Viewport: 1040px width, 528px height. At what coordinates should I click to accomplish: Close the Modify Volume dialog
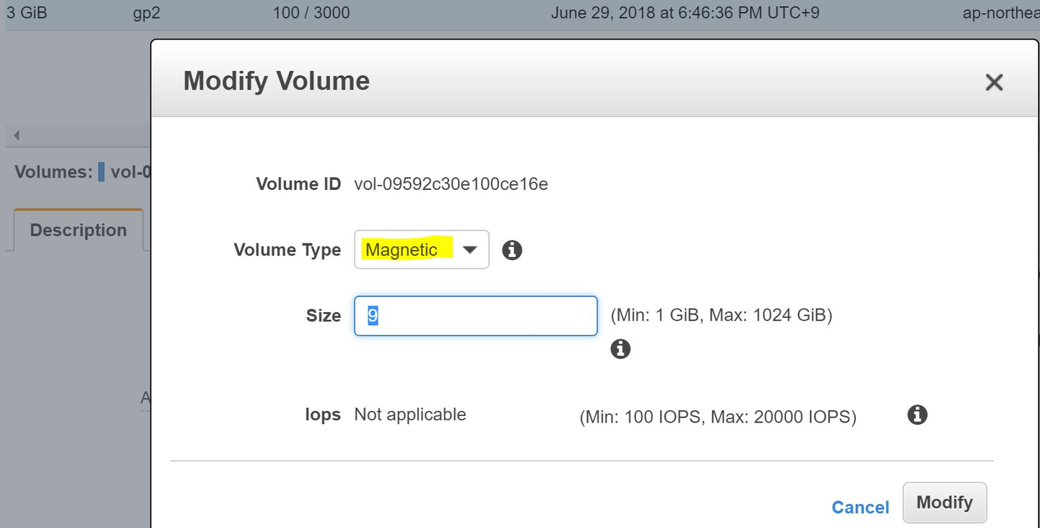point(994,82)
